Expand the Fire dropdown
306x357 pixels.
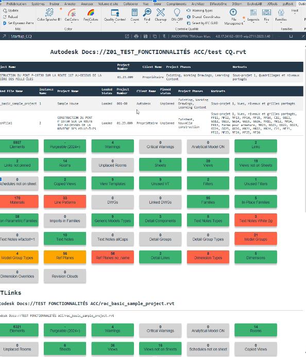(x=266, y=23)
